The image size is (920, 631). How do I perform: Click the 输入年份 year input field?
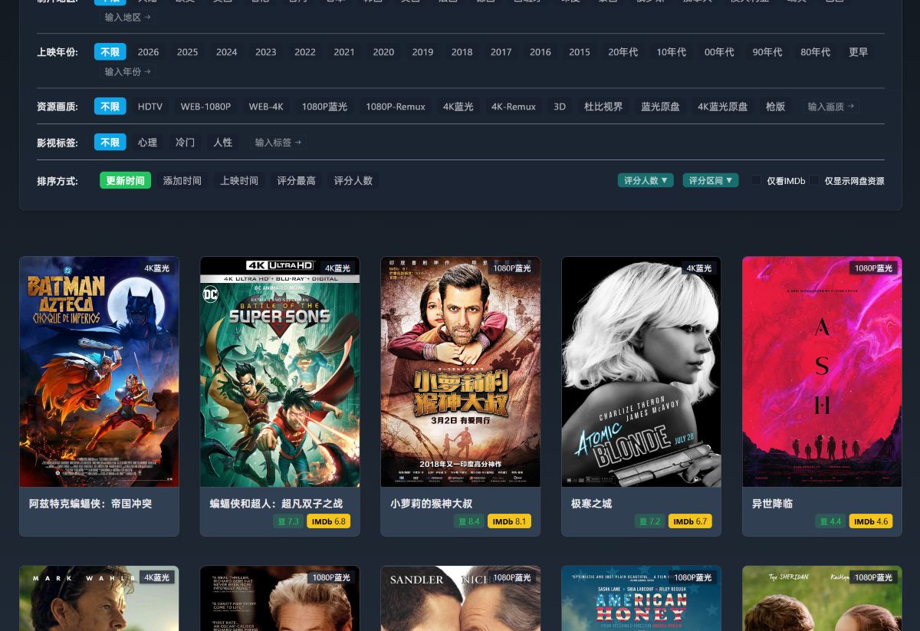127,71
